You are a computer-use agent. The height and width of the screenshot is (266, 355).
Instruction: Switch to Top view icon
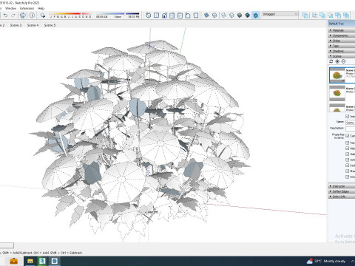point(156,16)
